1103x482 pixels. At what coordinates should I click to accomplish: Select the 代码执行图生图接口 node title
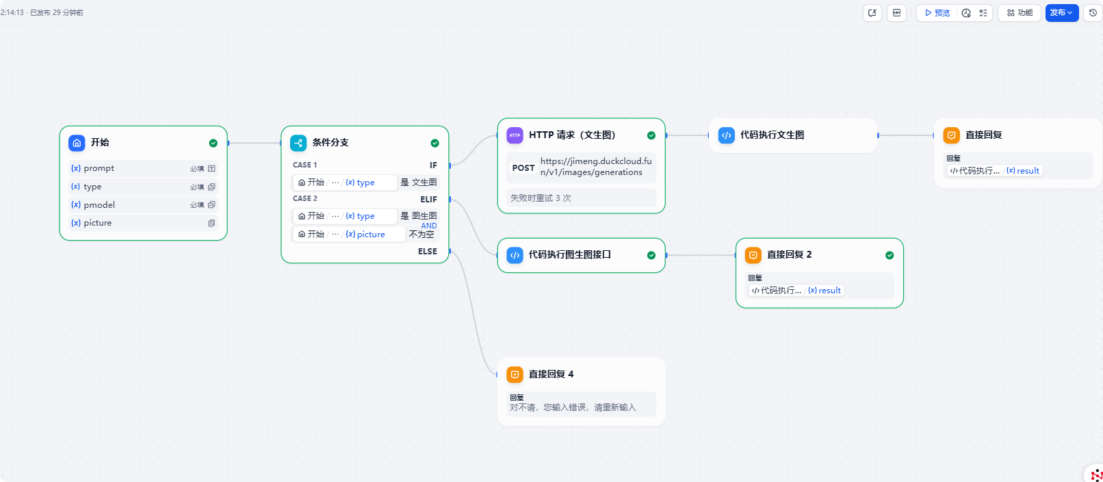click(569, 255)
